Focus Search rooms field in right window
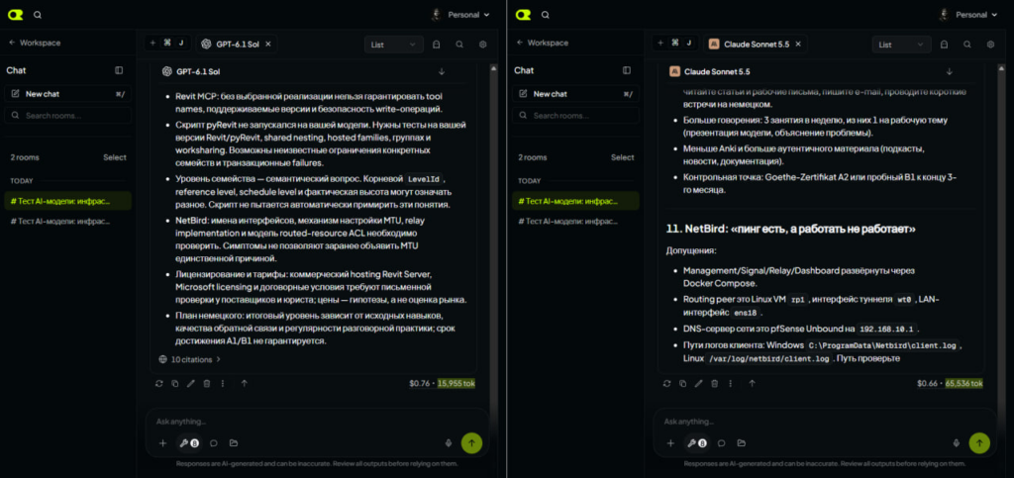Screen dimensions: 1014x478 (x=575, y=116)
